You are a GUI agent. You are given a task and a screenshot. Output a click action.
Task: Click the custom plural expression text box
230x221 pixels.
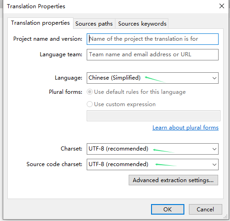pos(153,116)
